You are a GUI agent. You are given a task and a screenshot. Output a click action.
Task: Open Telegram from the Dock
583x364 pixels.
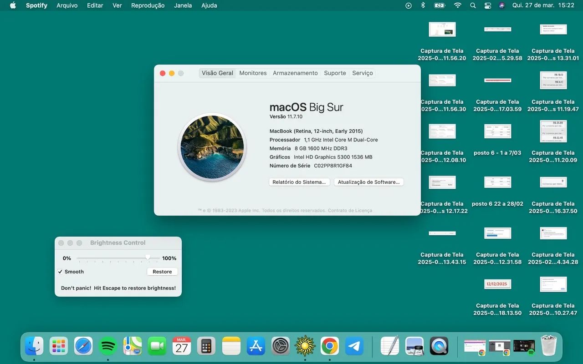click(354, 346)
